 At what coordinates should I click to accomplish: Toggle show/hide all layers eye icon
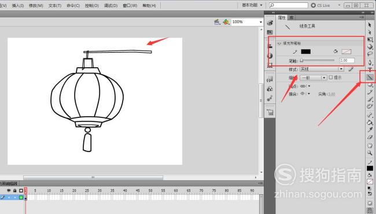(9, 191)
